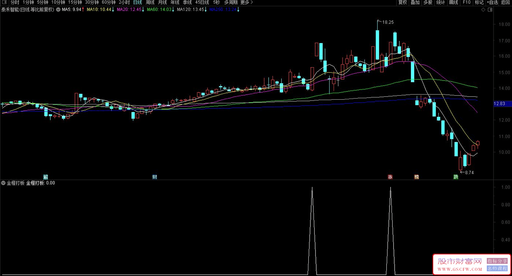
Task: Switch to 周线 weekly chart
Action: [150, 2]
